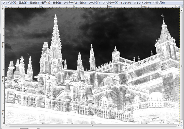The width and height of the screenshot is (184, 129).
Task: Open the ファイル(F) menu
Action: click(10, 3)
